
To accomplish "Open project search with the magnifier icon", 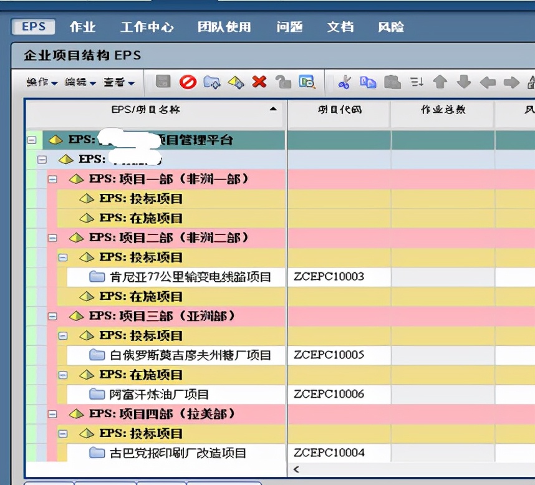I will (x=306, y=82).
